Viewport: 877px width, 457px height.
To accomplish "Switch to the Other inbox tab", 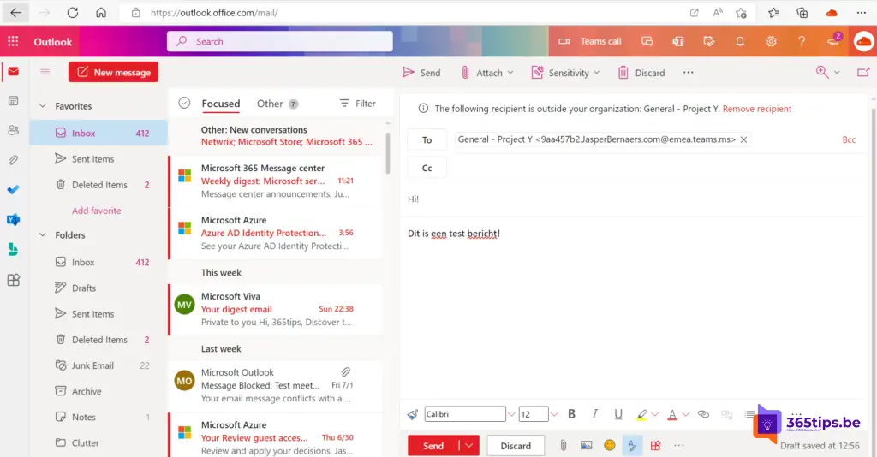I will click(270, 104).
